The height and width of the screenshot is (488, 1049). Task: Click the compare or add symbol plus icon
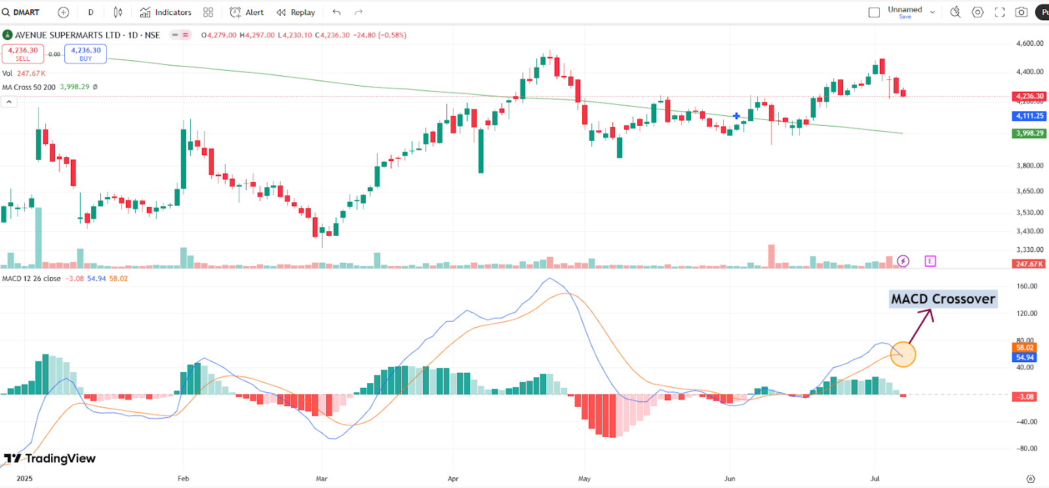click(64, 12)
